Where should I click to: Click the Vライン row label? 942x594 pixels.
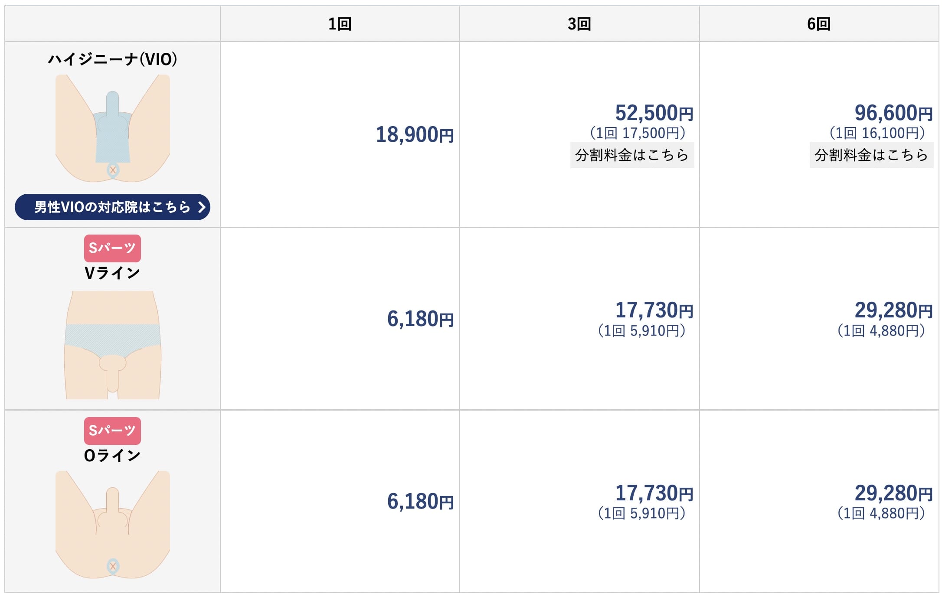(x=112, y=273)
